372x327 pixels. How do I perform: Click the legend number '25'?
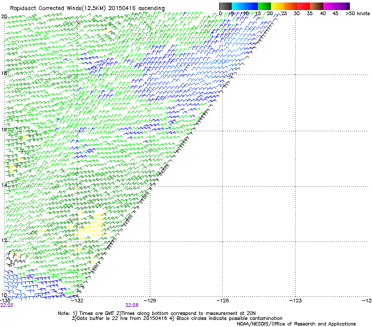284,14
